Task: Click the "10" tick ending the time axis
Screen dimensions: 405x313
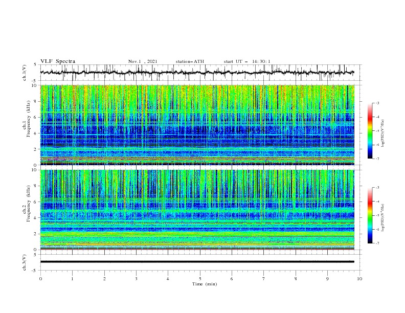Action: coord(359,279)
